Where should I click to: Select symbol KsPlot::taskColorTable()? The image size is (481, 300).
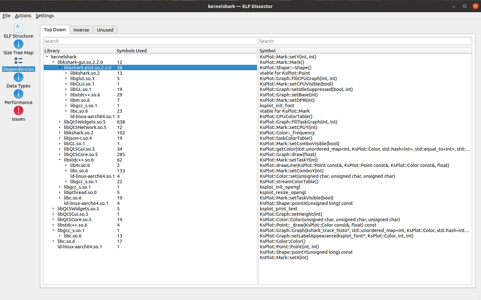286,138
